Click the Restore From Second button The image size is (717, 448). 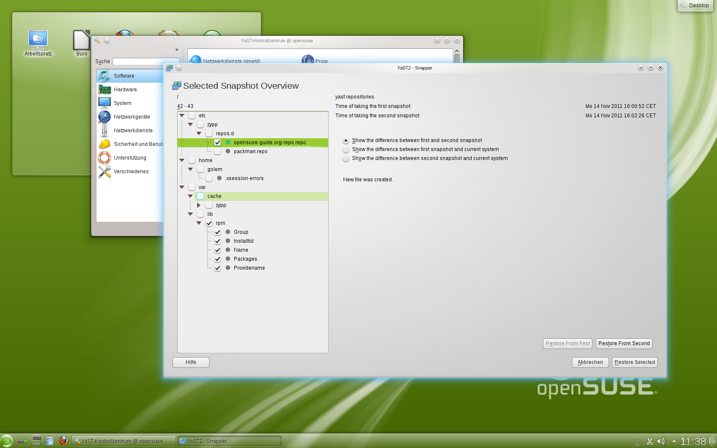[624, 343]
